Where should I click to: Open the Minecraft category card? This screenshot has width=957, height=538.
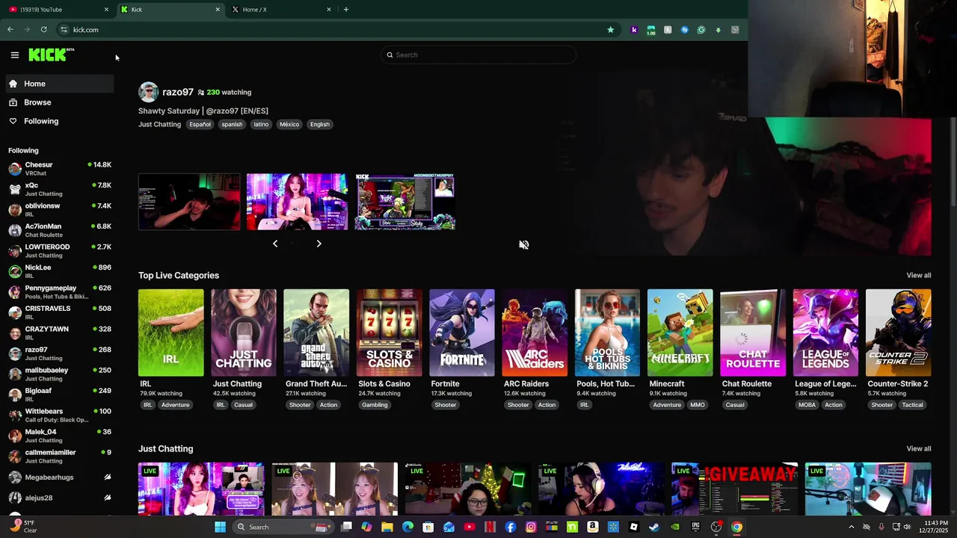(680, 333)
